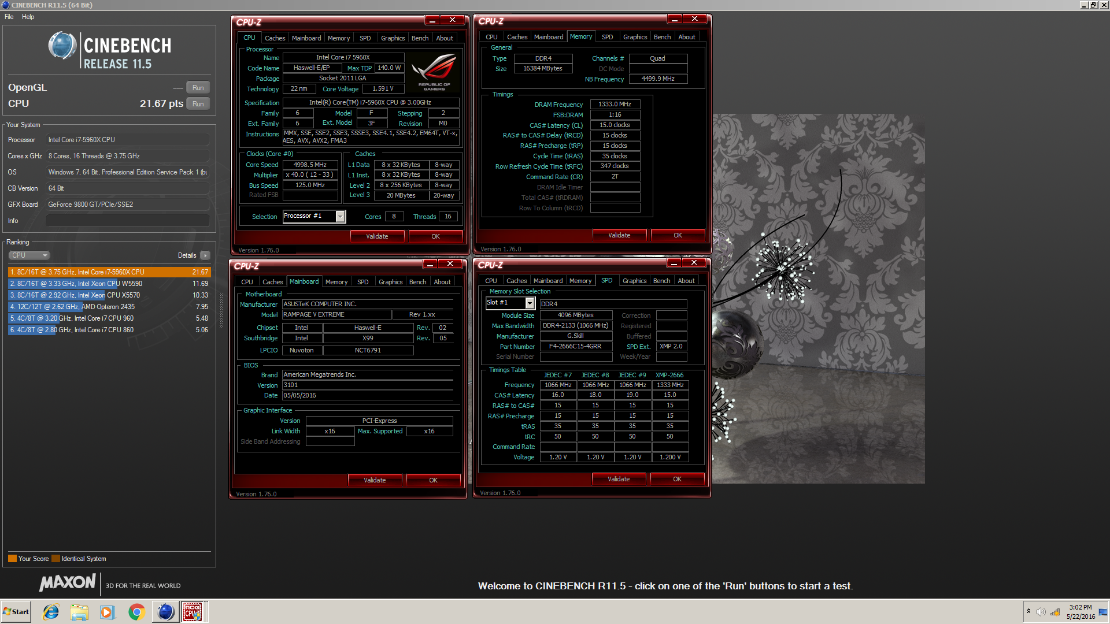
Task: Open Windows Explorer folder in taskbar
Action: coord(79,612)
